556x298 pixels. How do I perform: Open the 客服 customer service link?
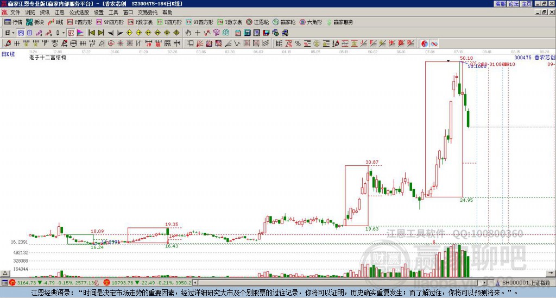(500, 4)
